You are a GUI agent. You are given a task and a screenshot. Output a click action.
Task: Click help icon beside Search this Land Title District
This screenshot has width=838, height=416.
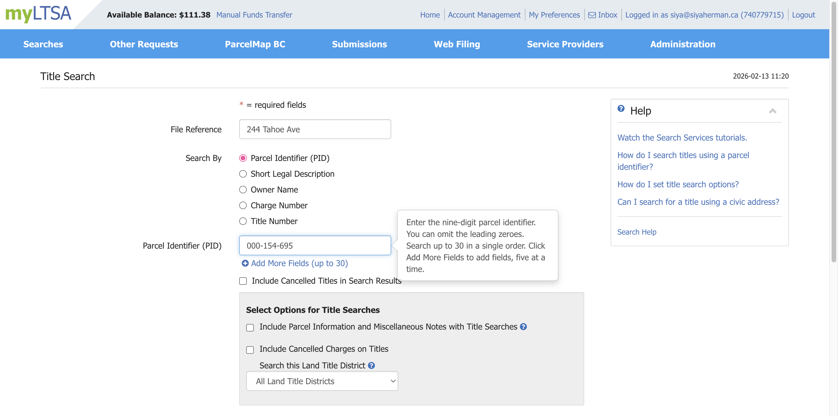[x=371, y=366]
